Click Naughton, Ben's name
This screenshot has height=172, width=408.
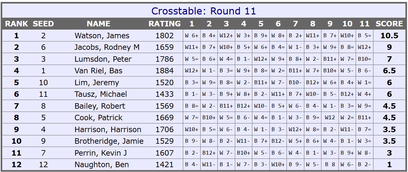(x=101, y=165)
